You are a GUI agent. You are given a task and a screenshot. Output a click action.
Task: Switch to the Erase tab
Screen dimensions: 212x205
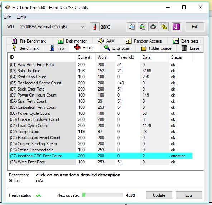190,48
